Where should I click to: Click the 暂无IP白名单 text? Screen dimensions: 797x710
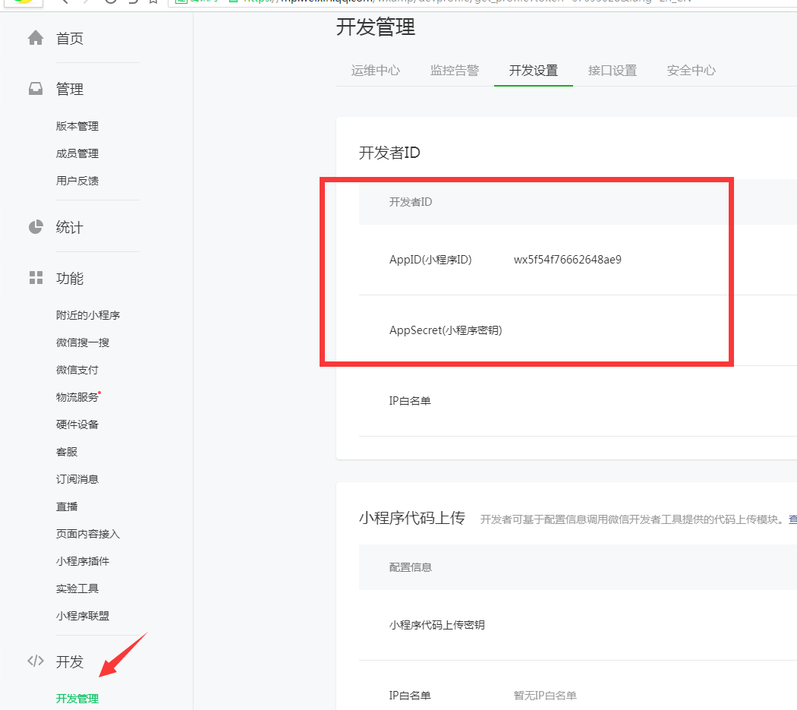pos(545,696)
